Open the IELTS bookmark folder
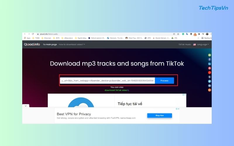Screen dimensions: 234x146 pyautogui.click(x=56, y=38)
